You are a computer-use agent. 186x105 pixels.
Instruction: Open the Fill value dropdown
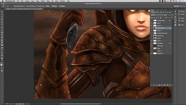pyautogui.click(x=172, y=17)
